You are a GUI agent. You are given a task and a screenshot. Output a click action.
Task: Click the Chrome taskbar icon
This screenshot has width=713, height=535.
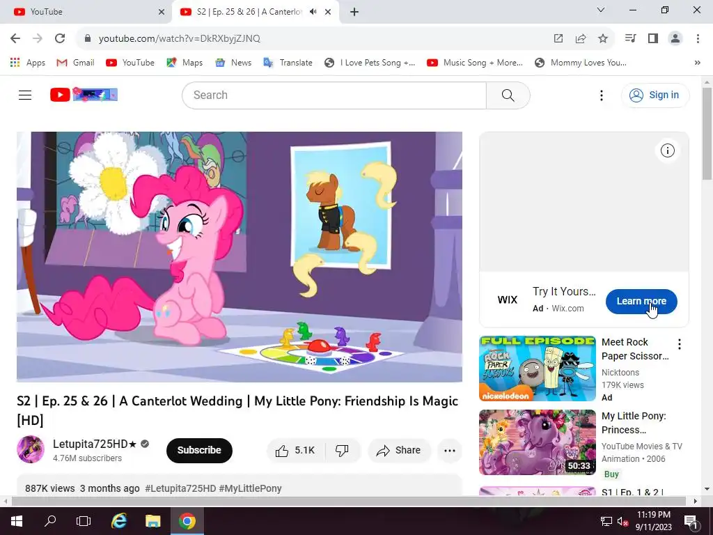[187, 521]
